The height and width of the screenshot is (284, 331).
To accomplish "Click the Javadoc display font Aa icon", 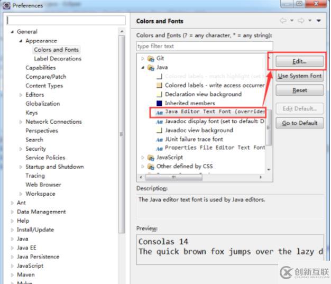I will pos(159,122).
